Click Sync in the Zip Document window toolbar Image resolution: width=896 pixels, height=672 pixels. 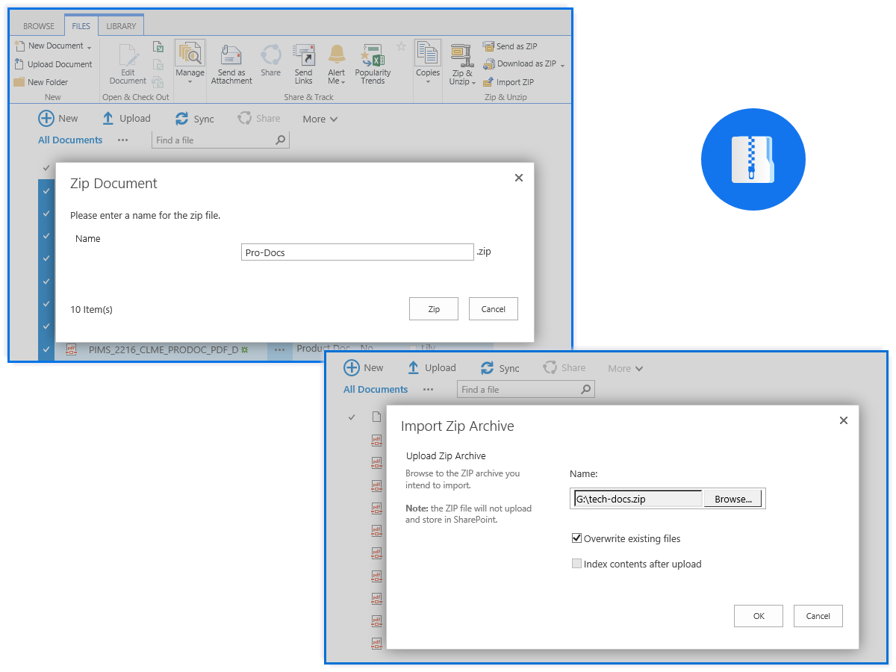pos(194,119)
